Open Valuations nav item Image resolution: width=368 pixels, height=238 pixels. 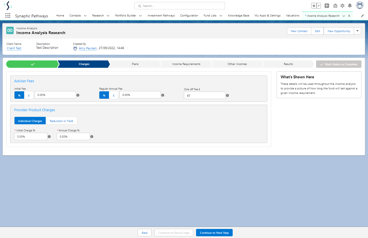click(293, 16)
